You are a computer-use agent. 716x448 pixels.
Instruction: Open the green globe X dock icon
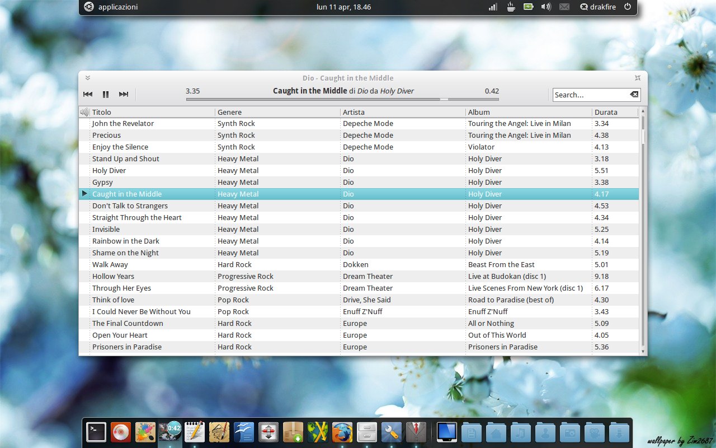(x=318, y=432)
